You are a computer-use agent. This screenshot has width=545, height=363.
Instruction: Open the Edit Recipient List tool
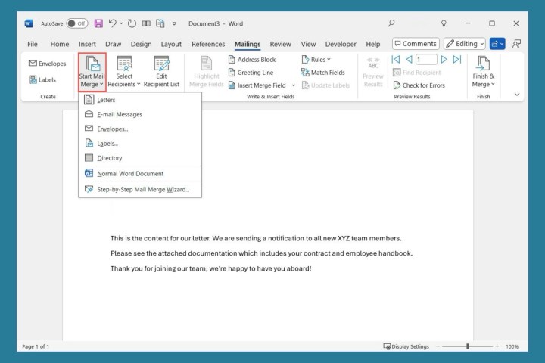pos(161,71)
